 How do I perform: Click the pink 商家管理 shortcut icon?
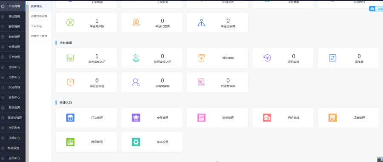tap(202, 117)
